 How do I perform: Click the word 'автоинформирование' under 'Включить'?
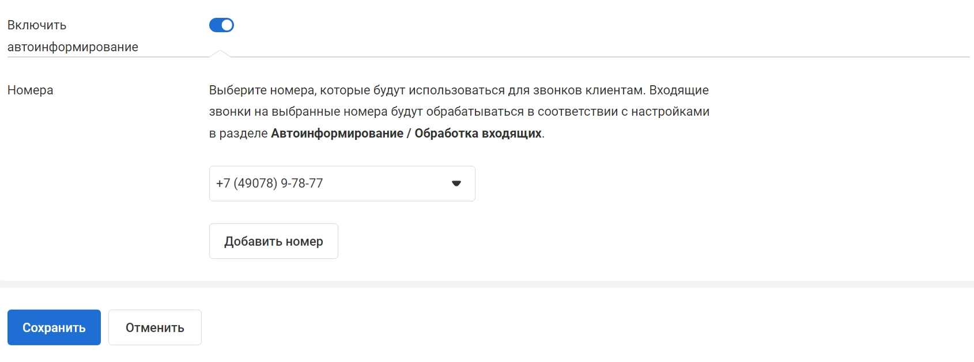73,47
